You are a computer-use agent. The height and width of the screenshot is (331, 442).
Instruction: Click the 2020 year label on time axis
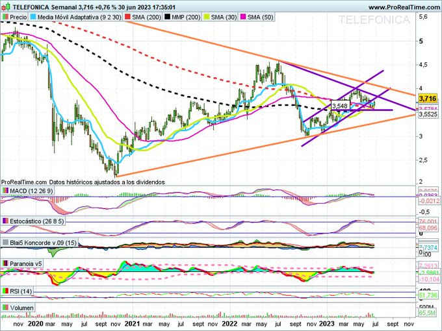tap(36, 324)
